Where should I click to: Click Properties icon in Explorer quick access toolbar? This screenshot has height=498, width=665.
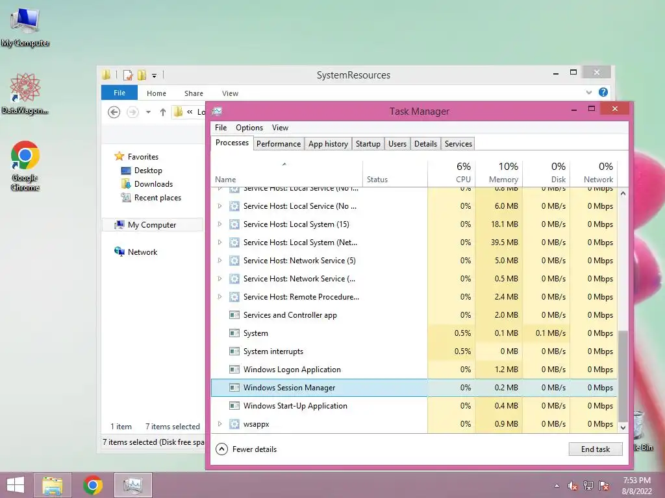pyautogui.click(x=128, y=75)
